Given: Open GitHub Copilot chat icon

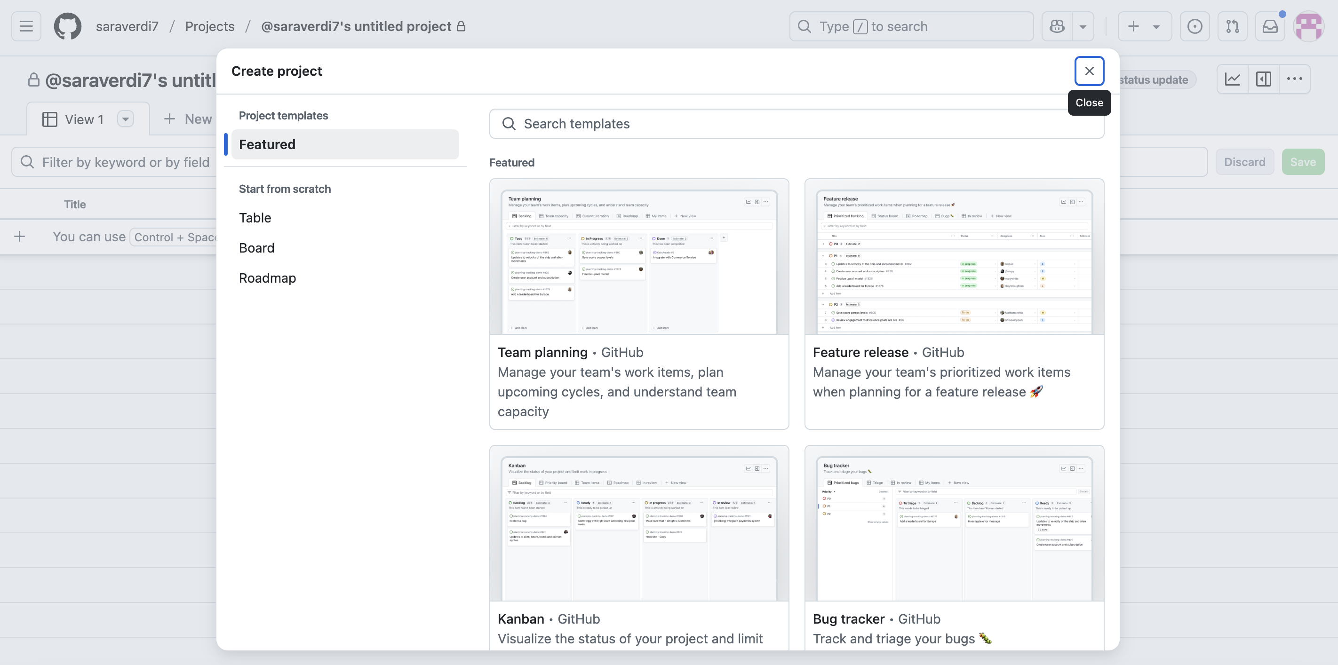Looking at the screenshot, I should 1056,26.
